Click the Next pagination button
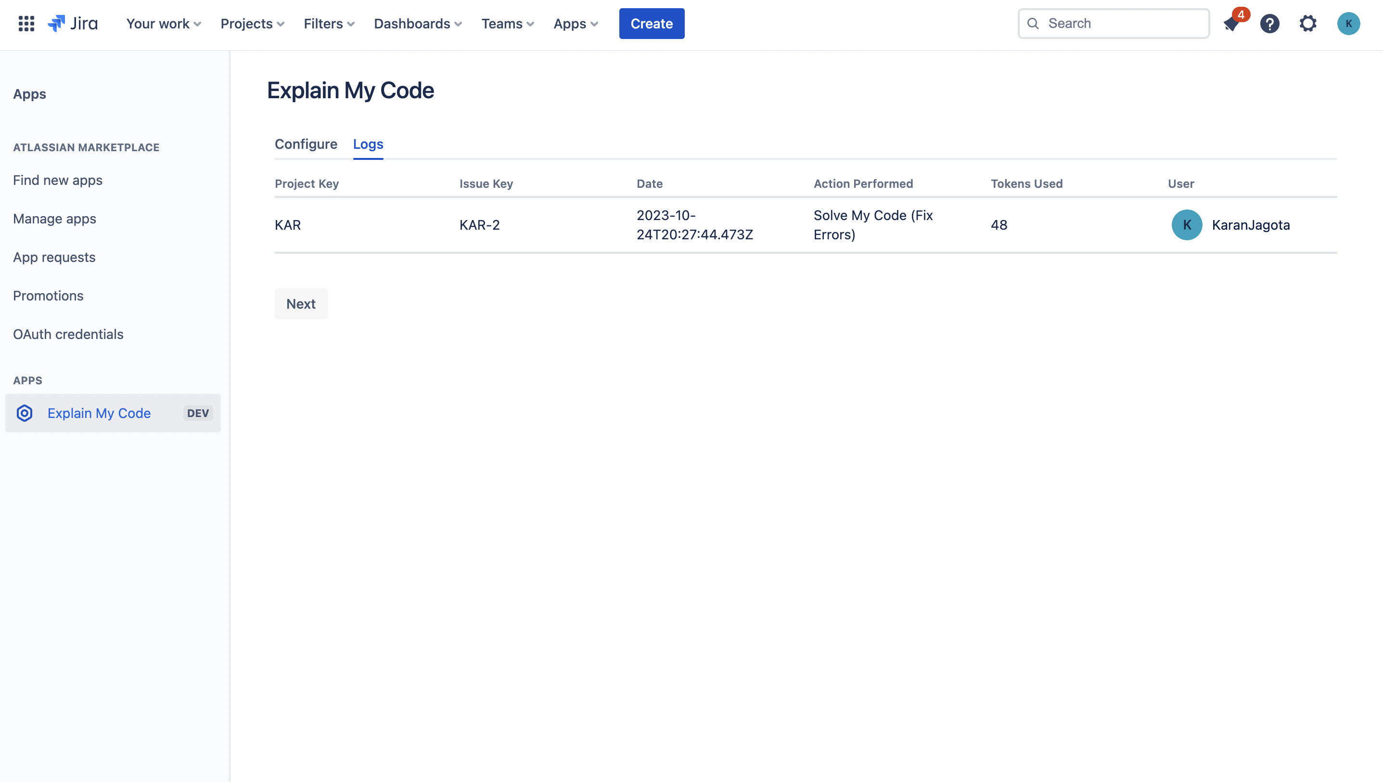The height and width of the screenshot is (782, 1383). (301, 304)
